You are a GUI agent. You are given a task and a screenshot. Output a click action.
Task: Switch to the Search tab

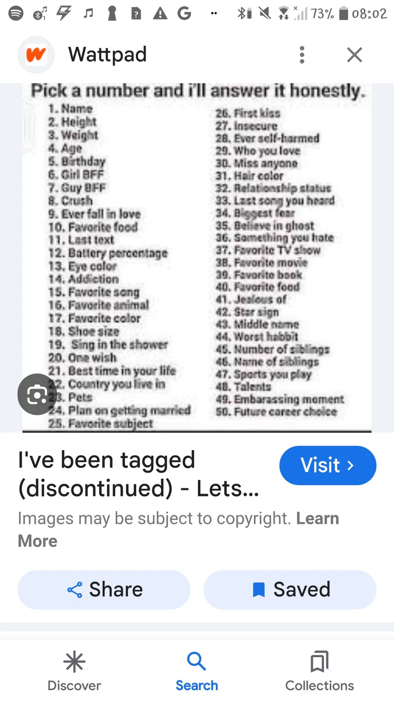(197, 671)
